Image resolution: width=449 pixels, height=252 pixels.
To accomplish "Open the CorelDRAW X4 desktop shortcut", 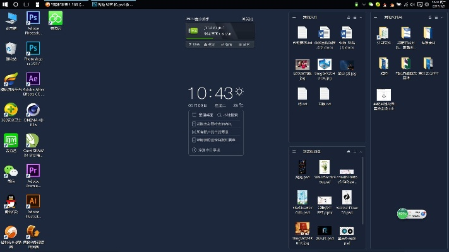I will coord(33,140).
